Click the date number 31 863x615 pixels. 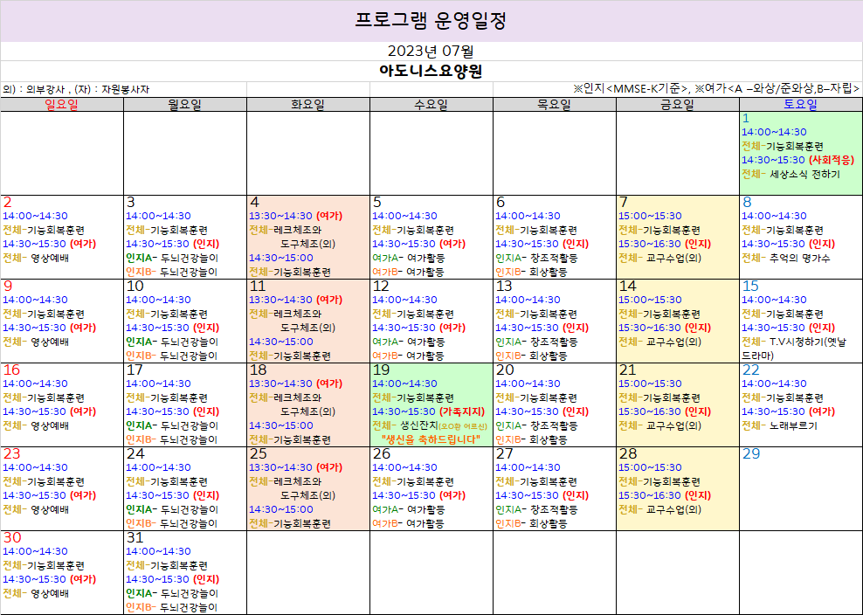tap(135, 537)
